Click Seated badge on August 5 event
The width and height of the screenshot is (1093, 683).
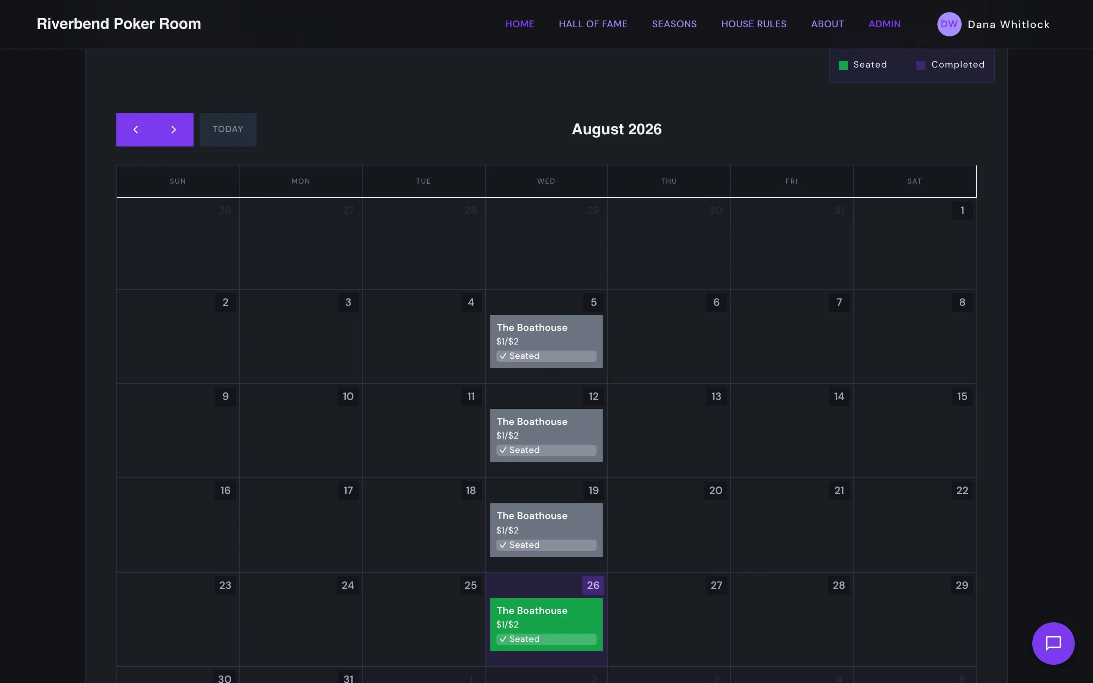546,356
